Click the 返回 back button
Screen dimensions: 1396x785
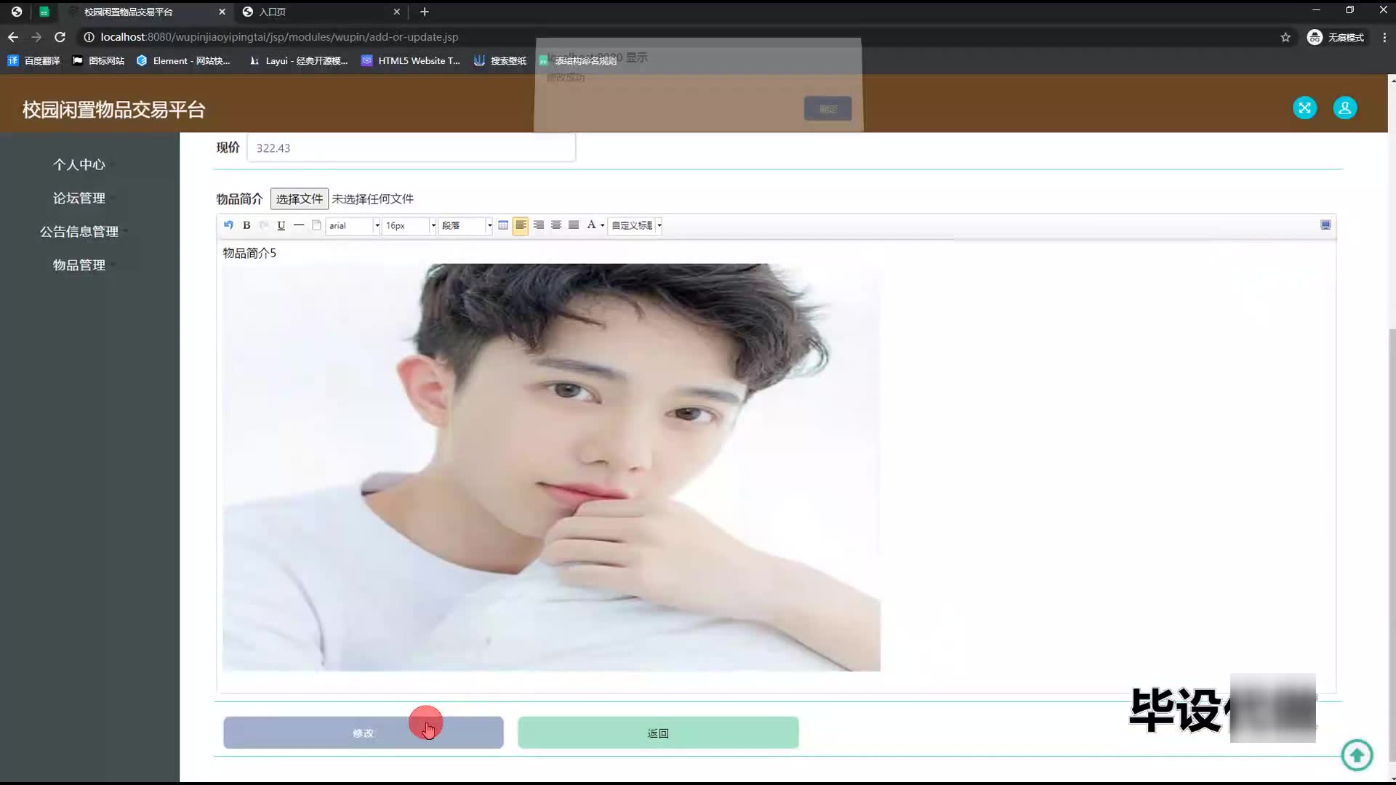click(658, 733)
